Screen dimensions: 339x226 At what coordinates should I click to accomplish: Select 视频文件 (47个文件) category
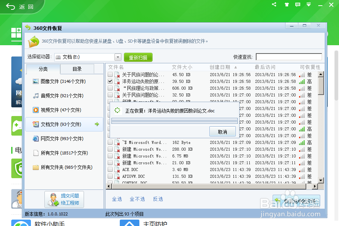click(64, 110)
